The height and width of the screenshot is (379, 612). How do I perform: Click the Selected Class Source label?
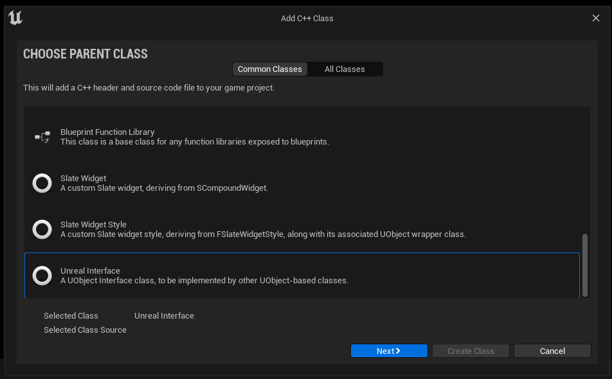coord(85,330)
